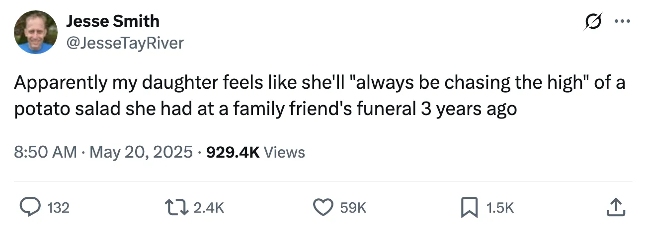This screenshot has height=231, width=646.
Task: Open the Jesse Smith display name link
Action: click(x=113, y=21)
